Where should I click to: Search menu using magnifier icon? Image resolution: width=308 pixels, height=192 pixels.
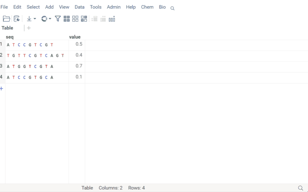click(172, 8)
